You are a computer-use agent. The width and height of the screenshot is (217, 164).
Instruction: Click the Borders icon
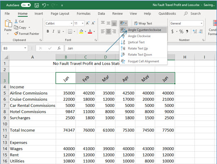point(70,31)
